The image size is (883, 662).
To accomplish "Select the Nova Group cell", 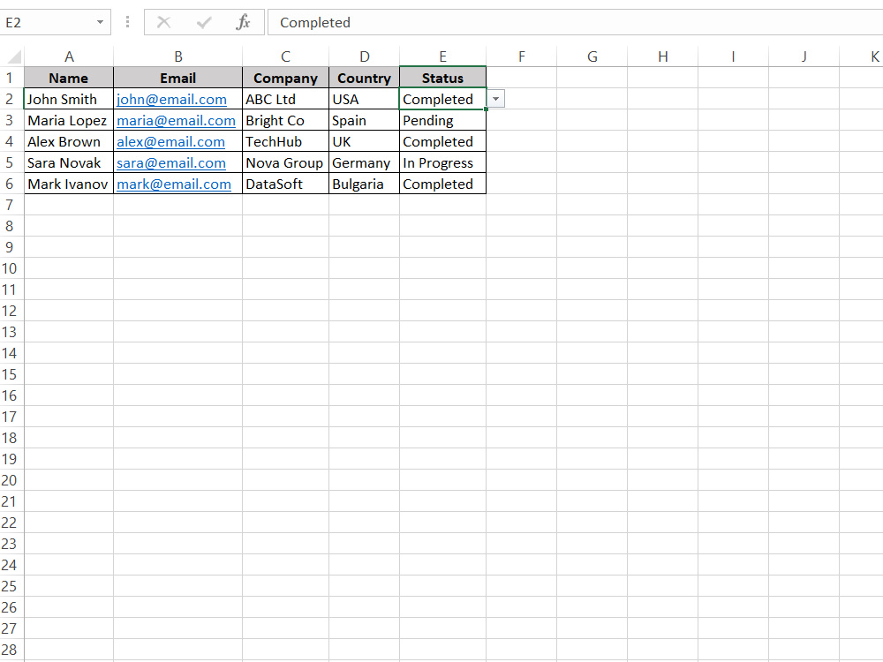I will tap(285, 162).
